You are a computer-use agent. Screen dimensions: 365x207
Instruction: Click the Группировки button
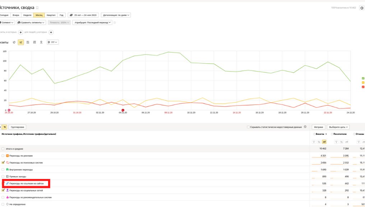pos(17,127)
